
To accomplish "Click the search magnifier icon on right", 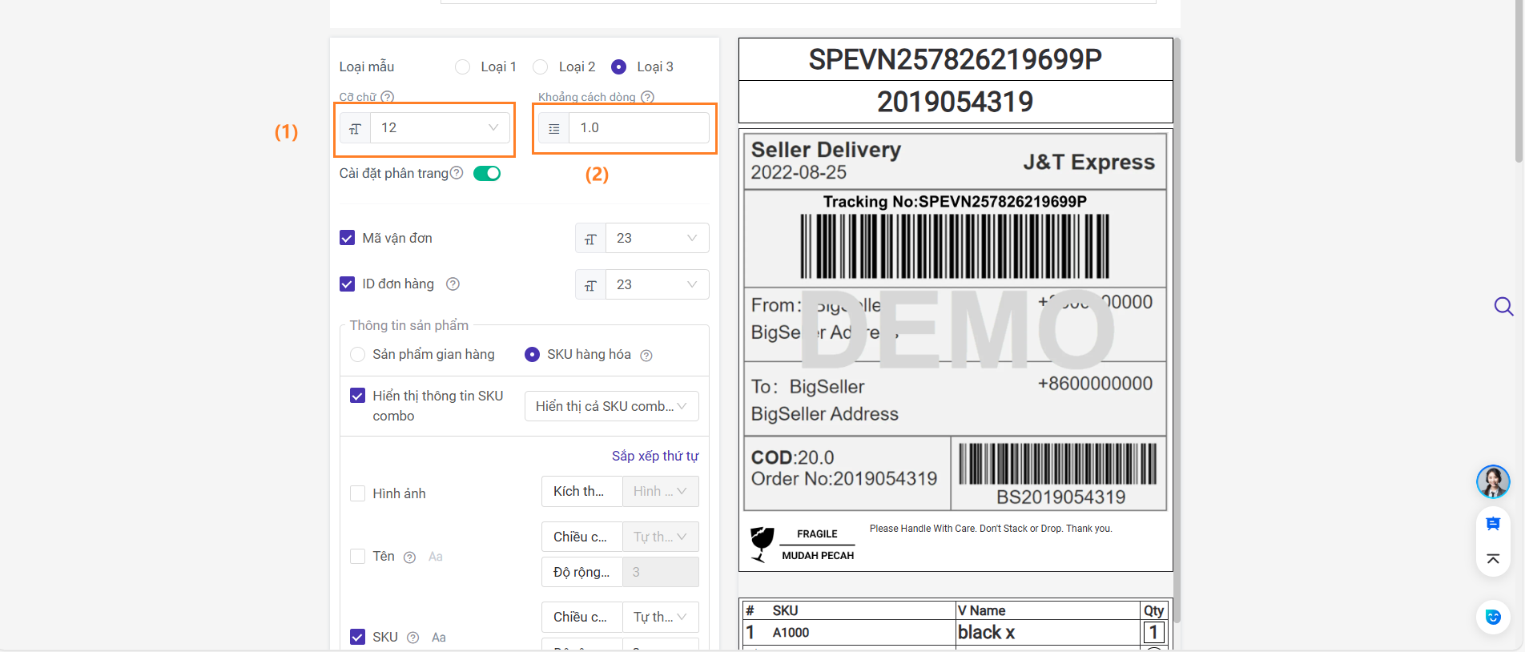I will (x=1503, y=306).
